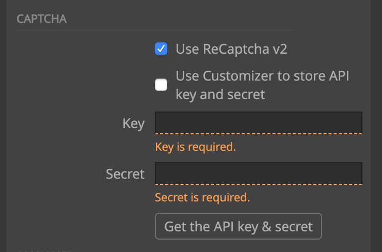
Task: Click the divider line under CAPTCHA heading
Action: [x=155, y=30]
